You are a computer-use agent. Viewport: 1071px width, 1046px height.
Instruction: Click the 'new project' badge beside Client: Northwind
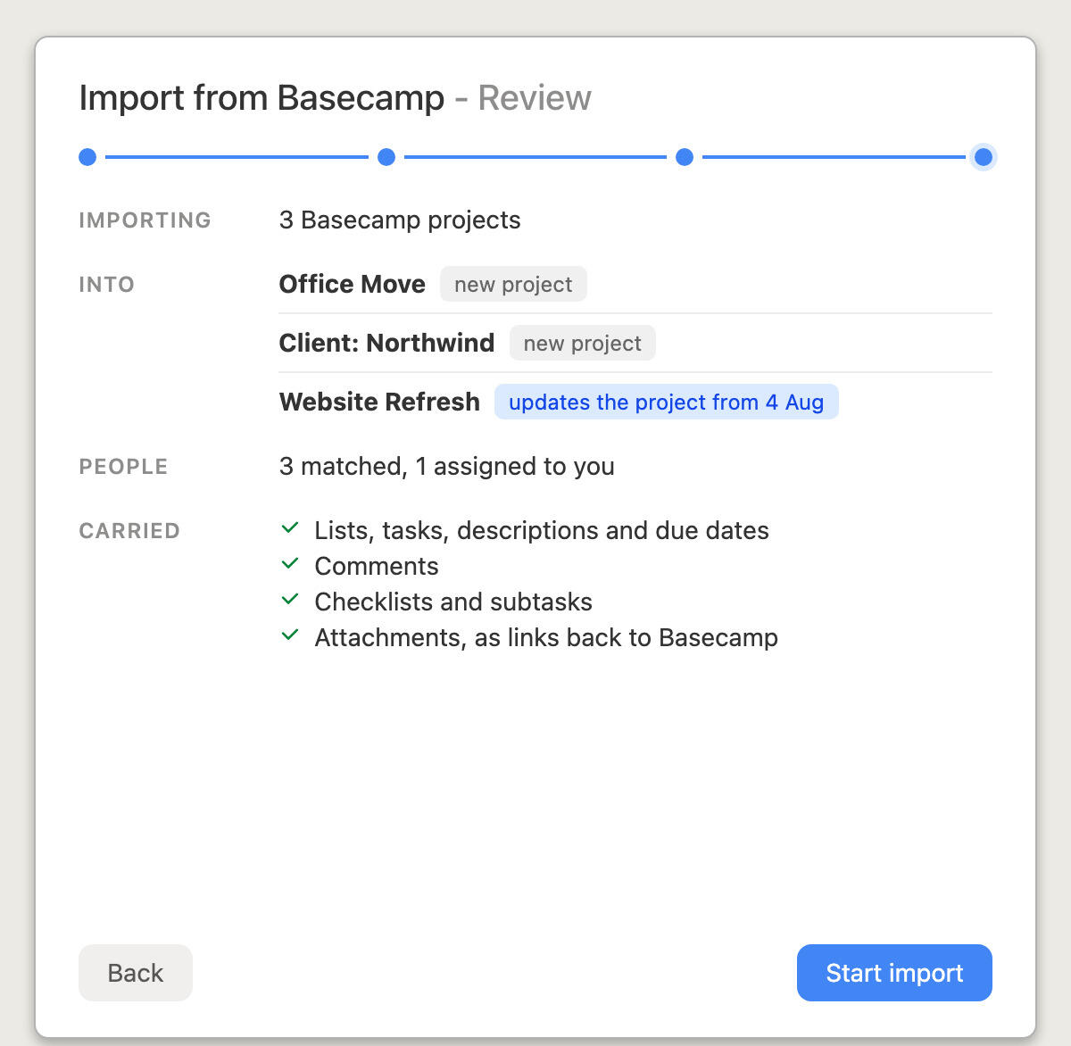coord(583,343)
